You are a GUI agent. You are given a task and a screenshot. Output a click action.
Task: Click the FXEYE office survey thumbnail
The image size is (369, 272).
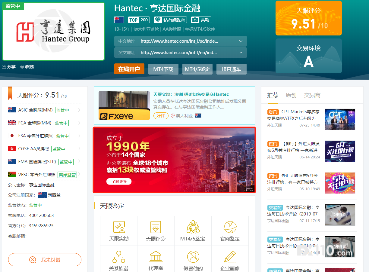[x=124, y=105]
